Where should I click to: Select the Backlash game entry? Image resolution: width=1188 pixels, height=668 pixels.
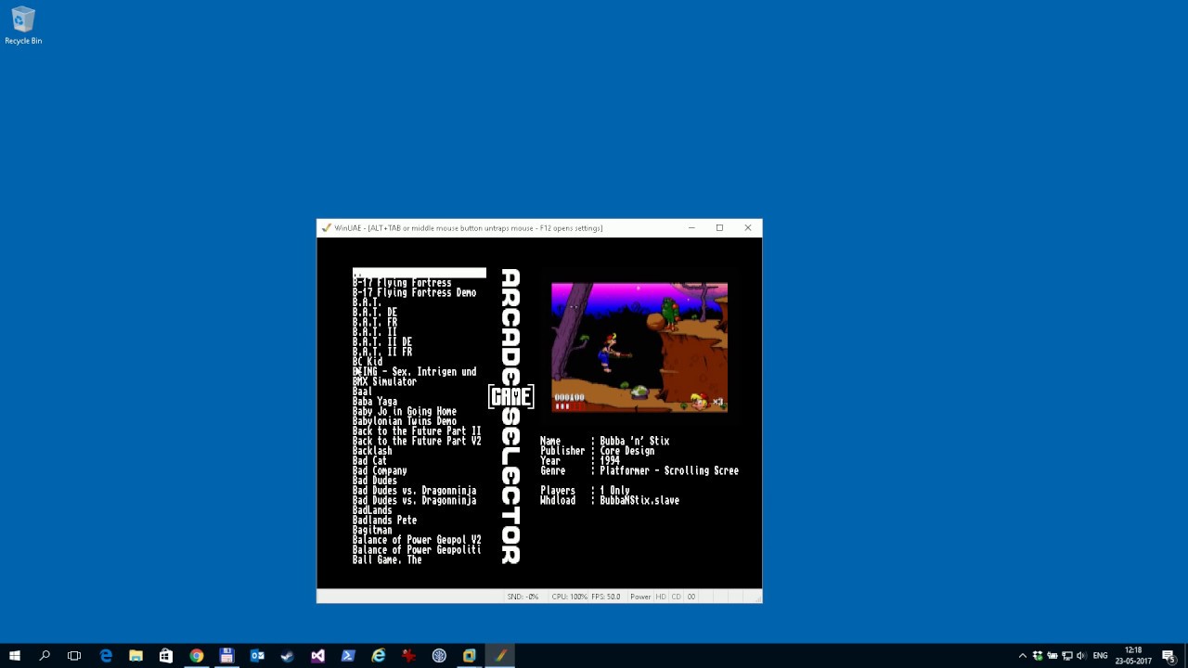372,451
